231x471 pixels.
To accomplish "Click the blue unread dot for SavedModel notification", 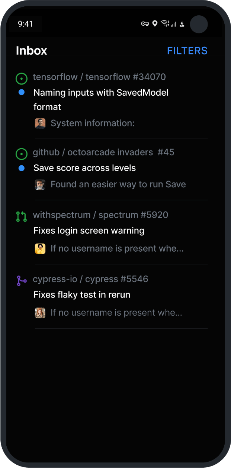I will 22,92.
